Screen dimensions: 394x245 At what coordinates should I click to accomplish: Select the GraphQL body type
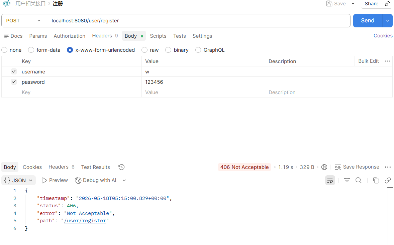(198, 50)
